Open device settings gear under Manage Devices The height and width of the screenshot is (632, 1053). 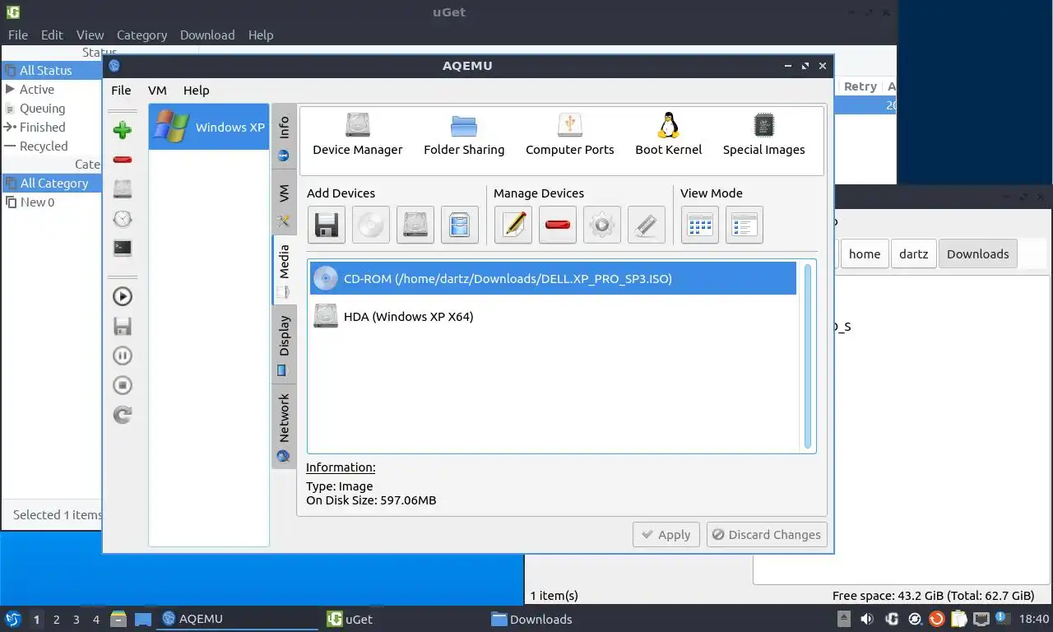pyautogui.click(x=602, y=225)
